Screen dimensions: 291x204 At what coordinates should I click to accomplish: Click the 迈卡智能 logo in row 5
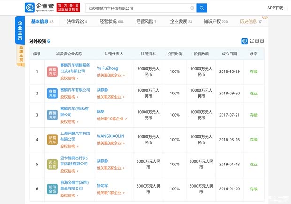[52, 164]
